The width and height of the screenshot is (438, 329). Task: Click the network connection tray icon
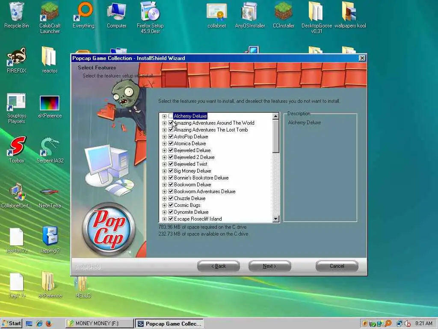click(400, 323)
